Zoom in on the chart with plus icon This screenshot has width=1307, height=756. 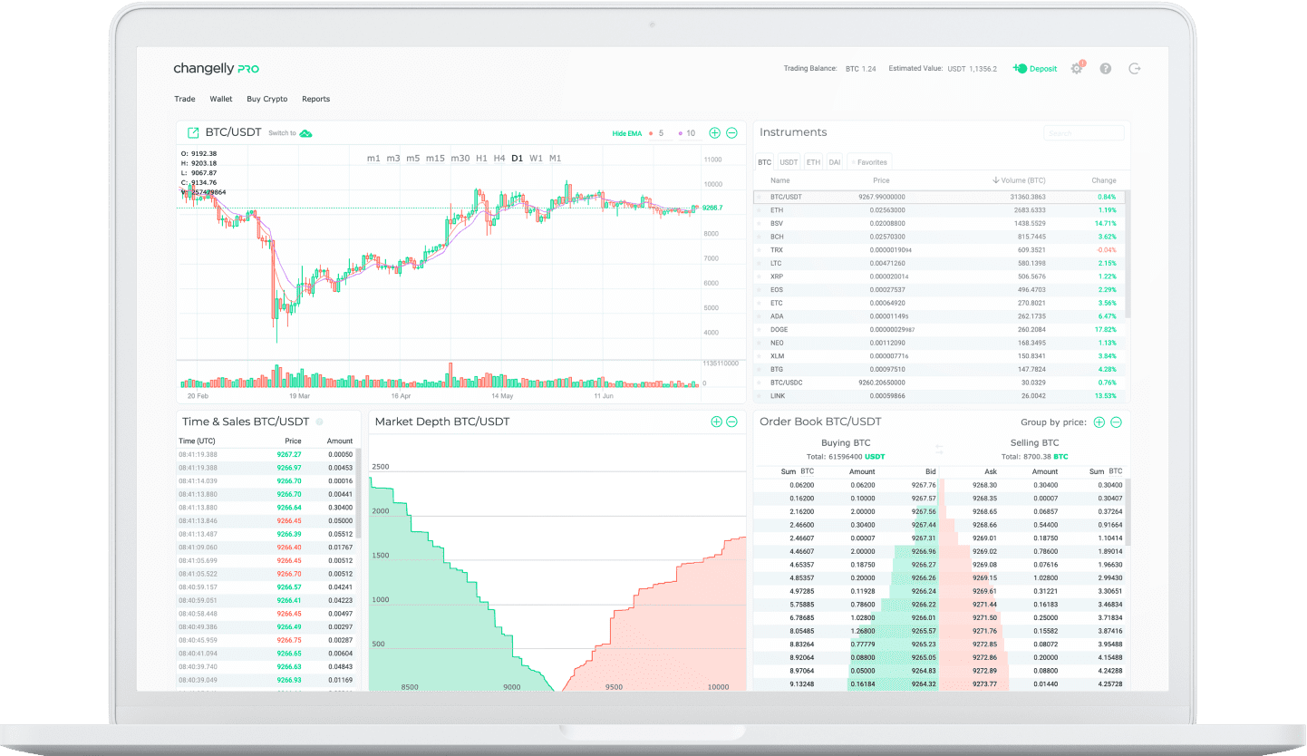point(715,132)
